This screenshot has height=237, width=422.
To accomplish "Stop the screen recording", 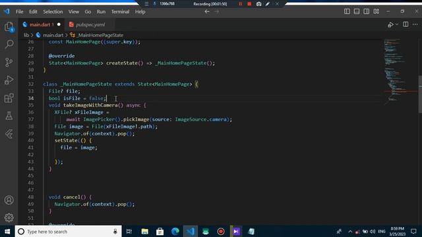I will (x=249, y=4).
